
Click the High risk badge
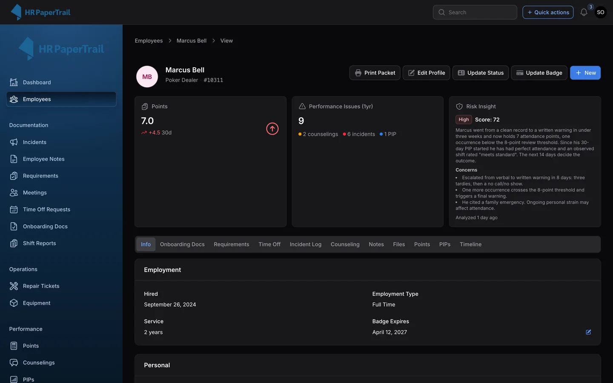point(464,120)
